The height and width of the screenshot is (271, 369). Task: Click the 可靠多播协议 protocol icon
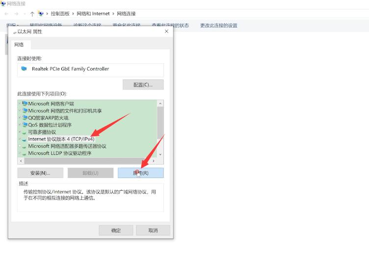click(24, 133)
